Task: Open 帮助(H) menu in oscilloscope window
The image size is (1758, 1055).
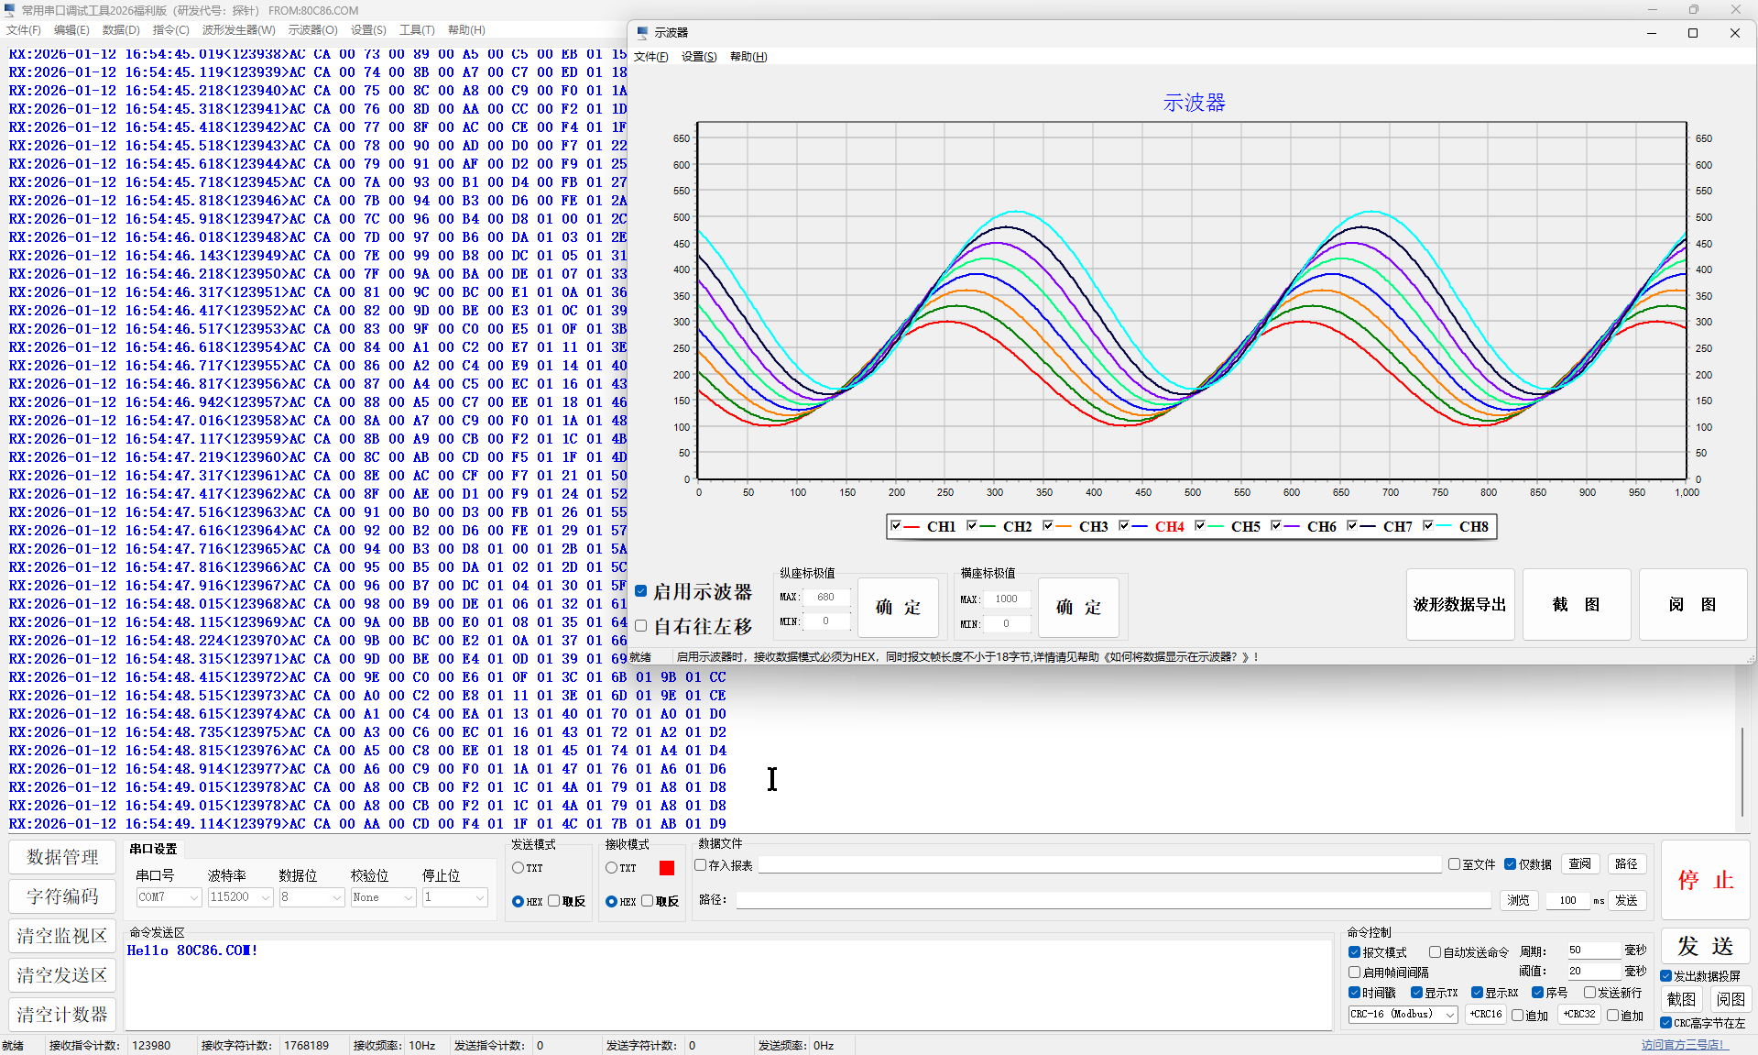Action: (x=748, y=57)
